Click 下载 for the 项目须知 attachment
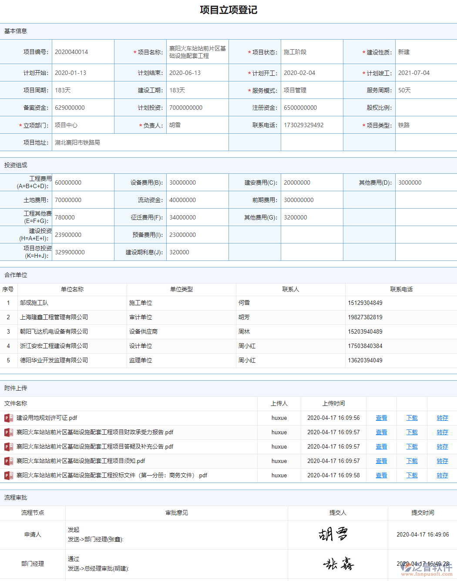 [x=411, y=461]
